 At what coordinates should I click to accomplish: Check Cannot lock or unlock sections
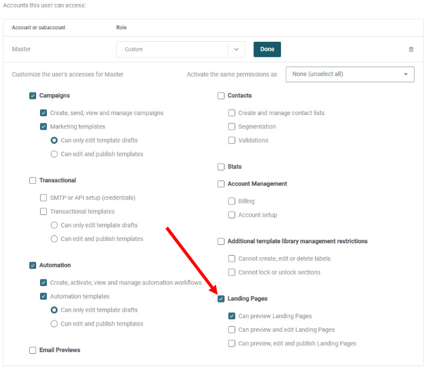(232, 273)
